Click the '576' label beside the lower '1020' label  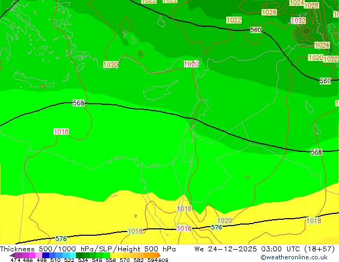(x=217, y=227)
